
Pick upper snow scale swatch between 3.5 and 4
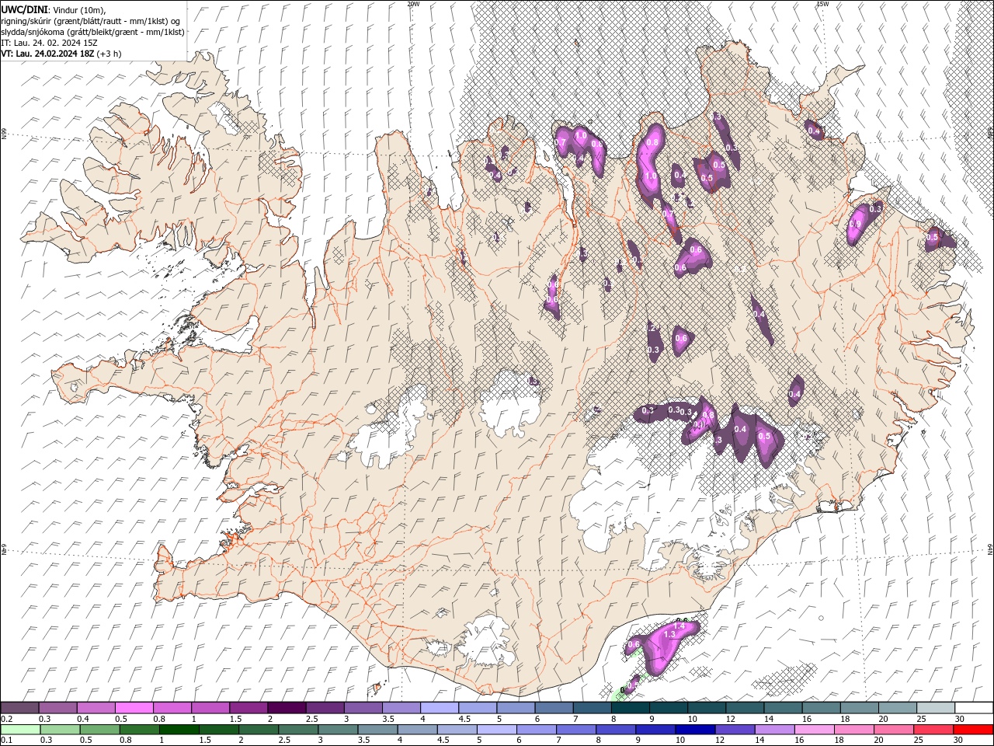point(401,708)
